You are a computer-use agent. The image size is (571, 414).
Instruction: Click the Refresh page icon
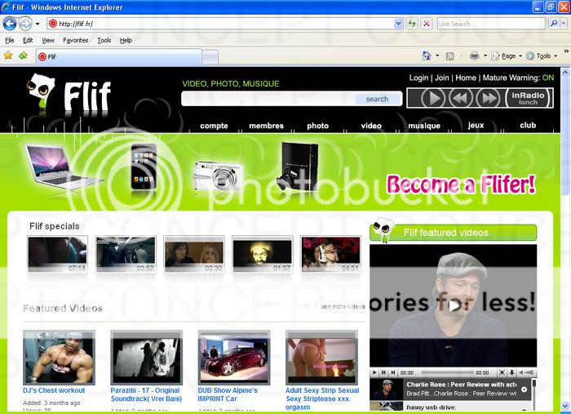(x=412, y=24)
